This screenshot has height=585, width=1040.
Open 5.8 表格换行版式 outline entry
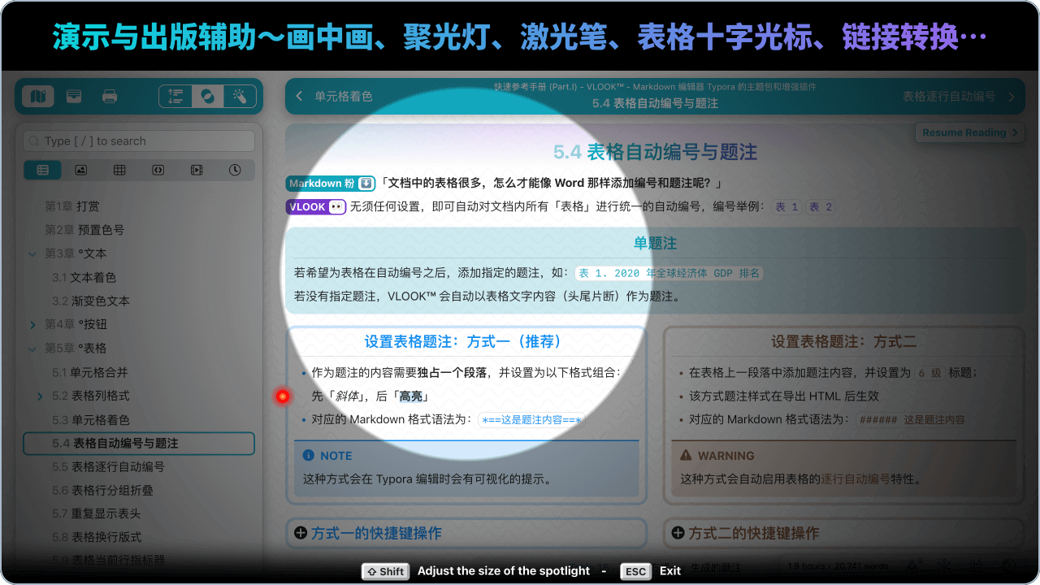(x=97, y=538)
